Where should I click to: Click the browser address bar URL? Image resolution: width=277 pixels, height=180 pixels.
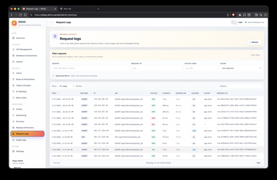[x=56, y=15]
